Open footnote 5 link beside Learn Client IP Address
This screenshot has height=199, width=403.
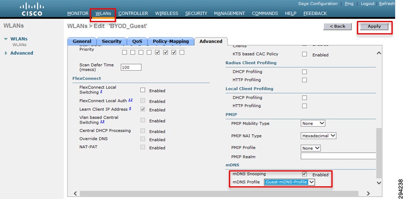130,108
